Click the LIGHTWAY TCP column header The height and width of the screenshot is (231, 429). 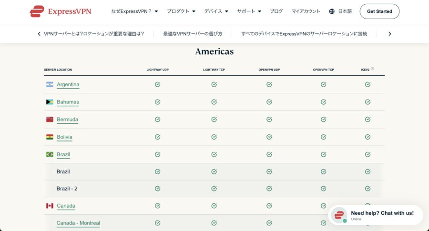pos(214,70)
